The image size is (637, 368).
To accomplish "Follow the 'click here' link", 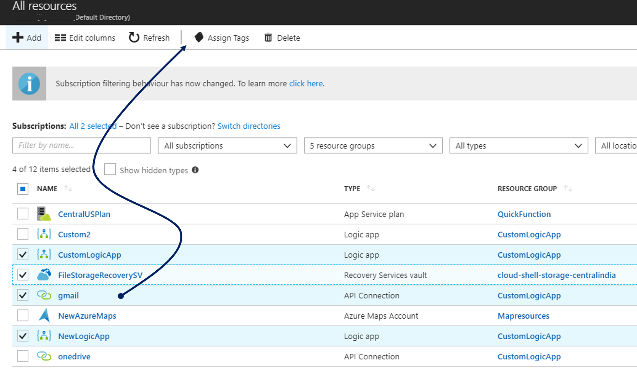I will (307, 84).
